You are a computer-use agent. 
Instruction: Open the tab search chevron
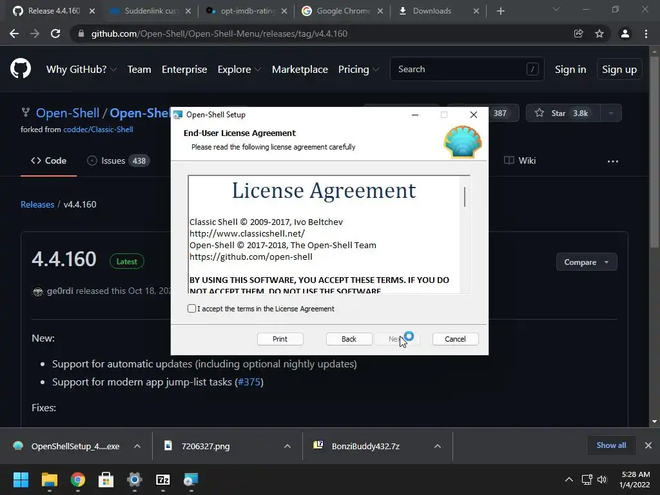click(556, 9)
